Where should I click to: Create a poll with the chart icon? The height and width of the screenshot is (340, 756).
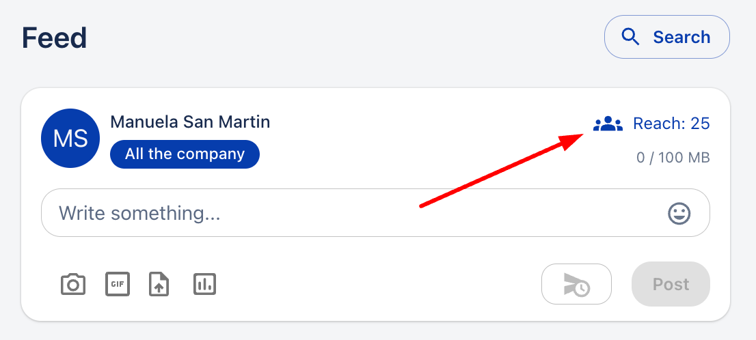coord(204,284)
